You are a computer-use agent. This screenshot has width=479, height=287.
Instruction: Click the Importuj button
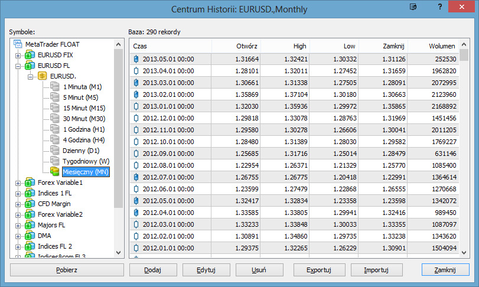click(377, 270)
